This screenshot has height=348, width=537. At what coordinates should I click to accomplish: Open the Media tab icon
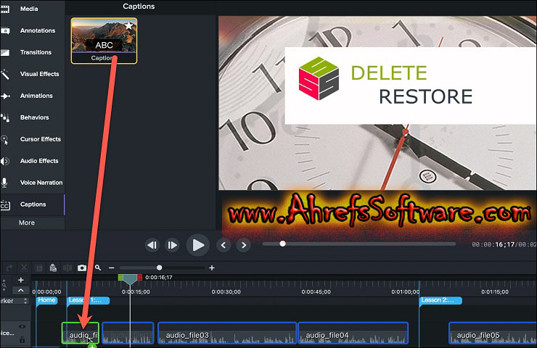point(5,9)
